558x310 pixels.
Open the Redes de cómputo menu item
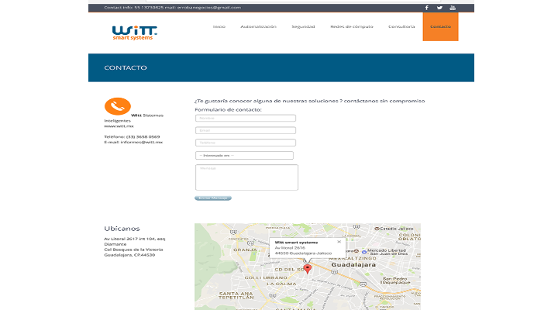coord(352,26)
